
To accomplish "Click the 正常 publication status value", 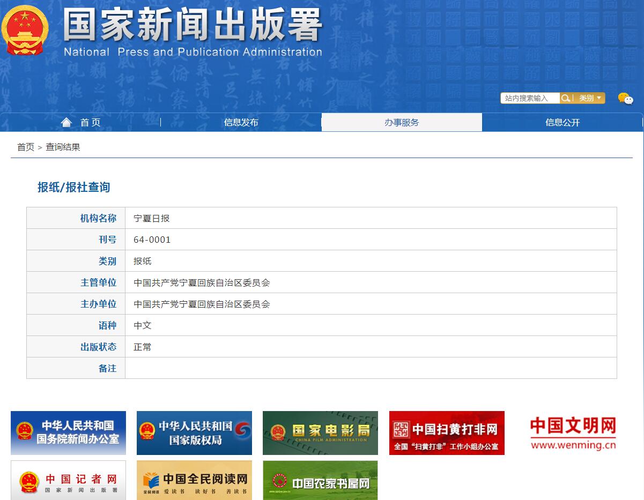I will [143, 347].
